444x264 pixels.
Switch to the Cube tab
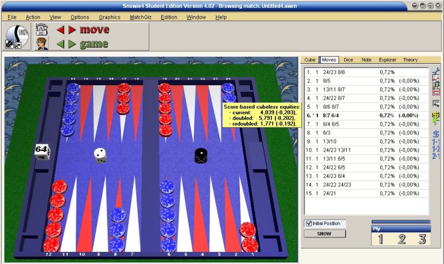coord(310,60)
